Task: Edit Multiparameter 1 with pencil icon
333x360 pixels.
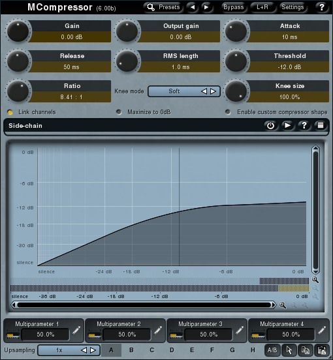Action: (76, 331)
